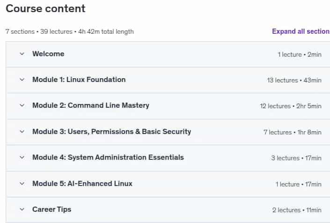Click Expand all sections link

pyautogui.click(x=301, y=31)
